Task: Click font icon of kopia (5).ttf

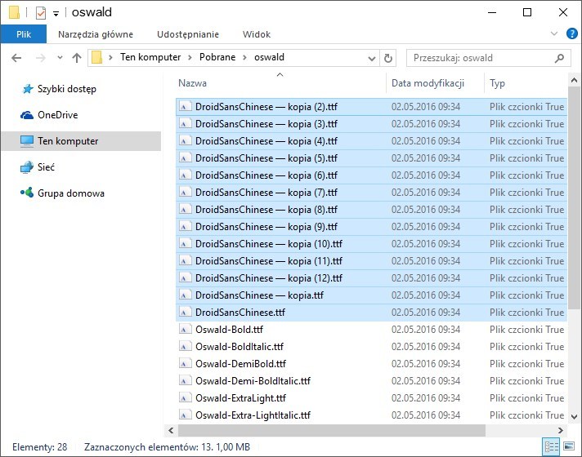Action: [x=185, y=158]
